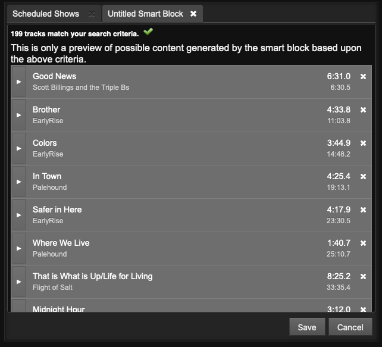Image resolution: width=382 pixels, height=347 pixels.
Task: Play the Brother track preview
Action: click(x=19, y=115)
